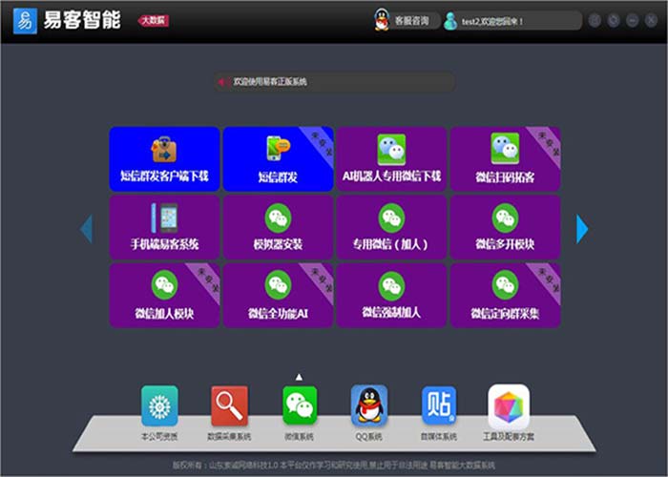This screenshot has width=668, height=477.
Task: Open the 短信群发客户端下载 tile
Action: 164,159
